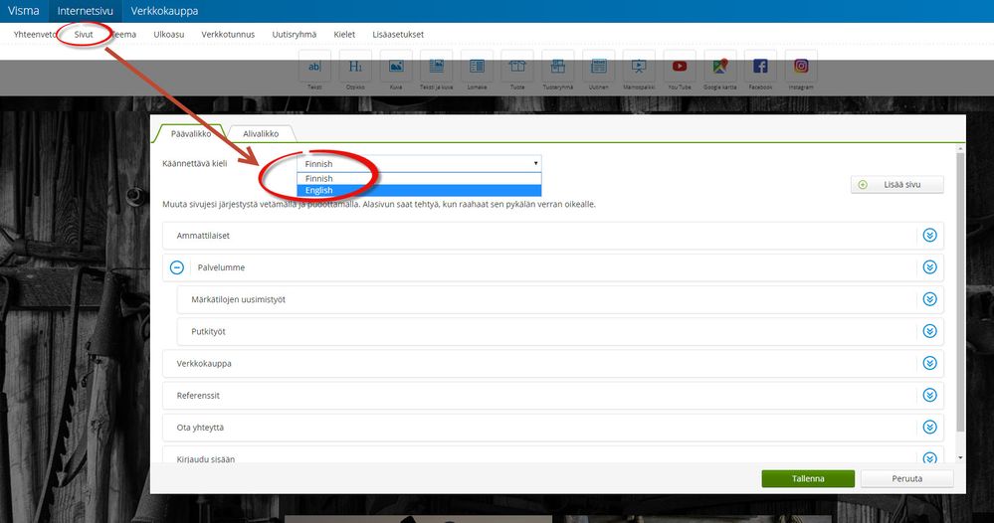Open the Ulkoasu menu item
The height and width of the screenshot is (523, 994).
[168, 34]
